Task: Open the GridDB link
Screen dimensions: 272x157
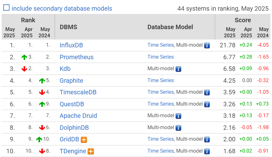Action: [x=69, y=139]
